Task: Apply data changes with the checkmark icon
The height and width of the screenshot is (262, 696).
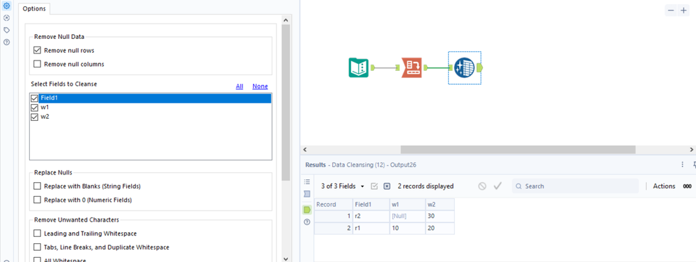Action: point(497,186)
